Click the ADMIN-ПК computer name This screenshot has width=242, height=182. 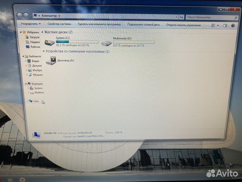(50, 133)
